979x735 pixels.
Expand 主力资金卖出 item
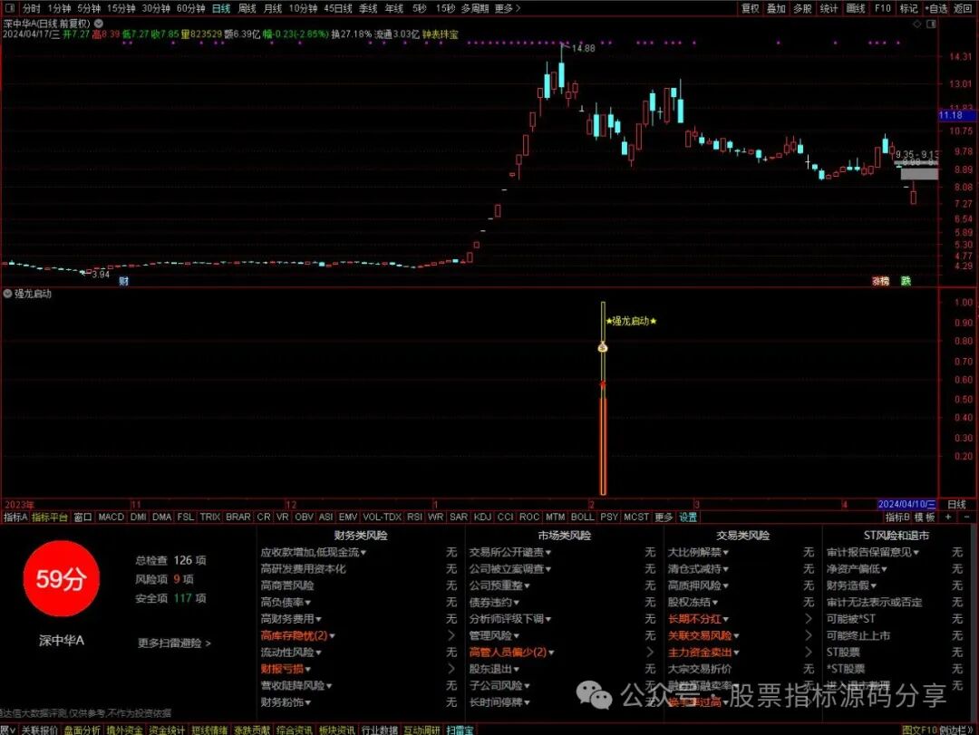(x=703, y=652)
